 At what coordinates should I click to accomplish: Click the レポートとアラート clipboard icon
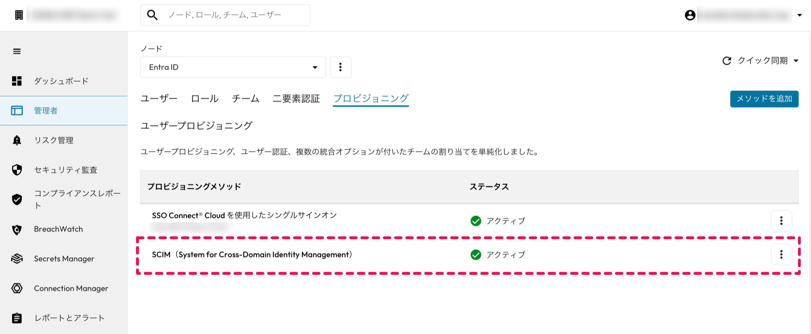click(17, 318)
